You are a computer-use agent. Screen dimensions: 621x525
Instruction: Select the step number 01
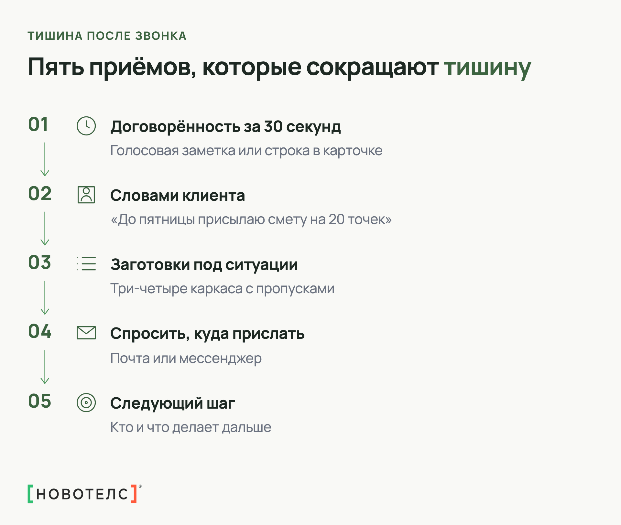click(38, 124)
